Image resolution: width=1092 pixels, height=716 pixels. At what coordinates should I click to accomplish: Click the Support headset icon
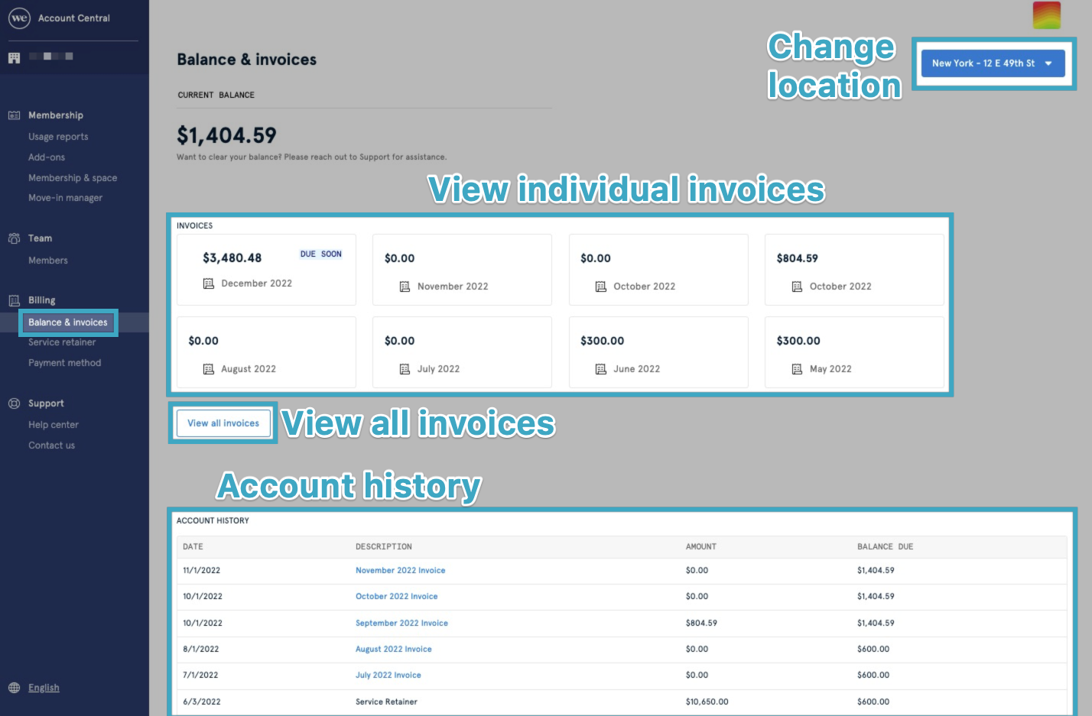tap(15, 403)
